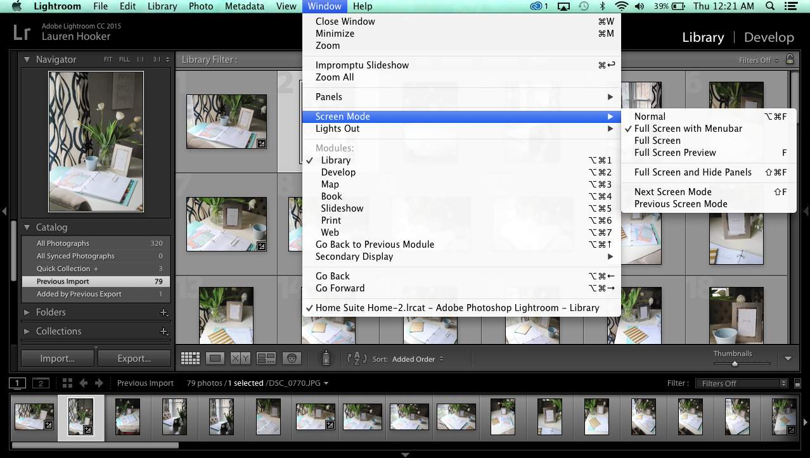This screenshot has height=458, width=810.
Task: Click the secondary display 2 icon
Action: (41, 383)
